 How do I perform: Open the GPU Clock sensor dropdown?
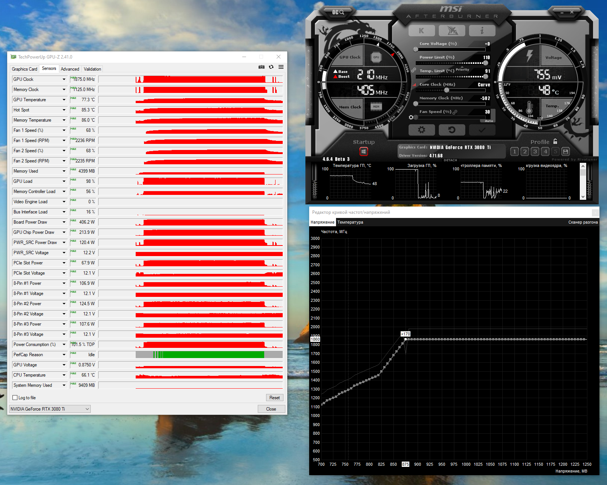[x=64, y=79]
